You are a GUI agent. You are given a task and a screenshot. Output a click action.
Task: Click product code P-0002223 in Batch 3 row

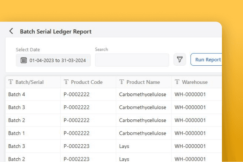point(76,146)
